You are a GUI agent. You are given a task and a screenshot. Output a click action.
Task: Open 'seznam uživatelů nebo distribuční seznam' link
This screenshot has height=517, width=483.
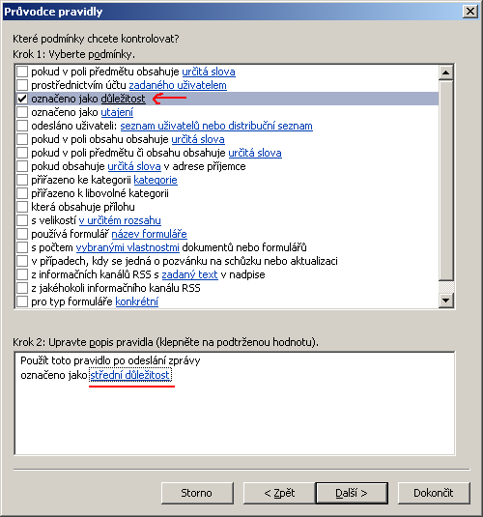[x=216, y=126]
